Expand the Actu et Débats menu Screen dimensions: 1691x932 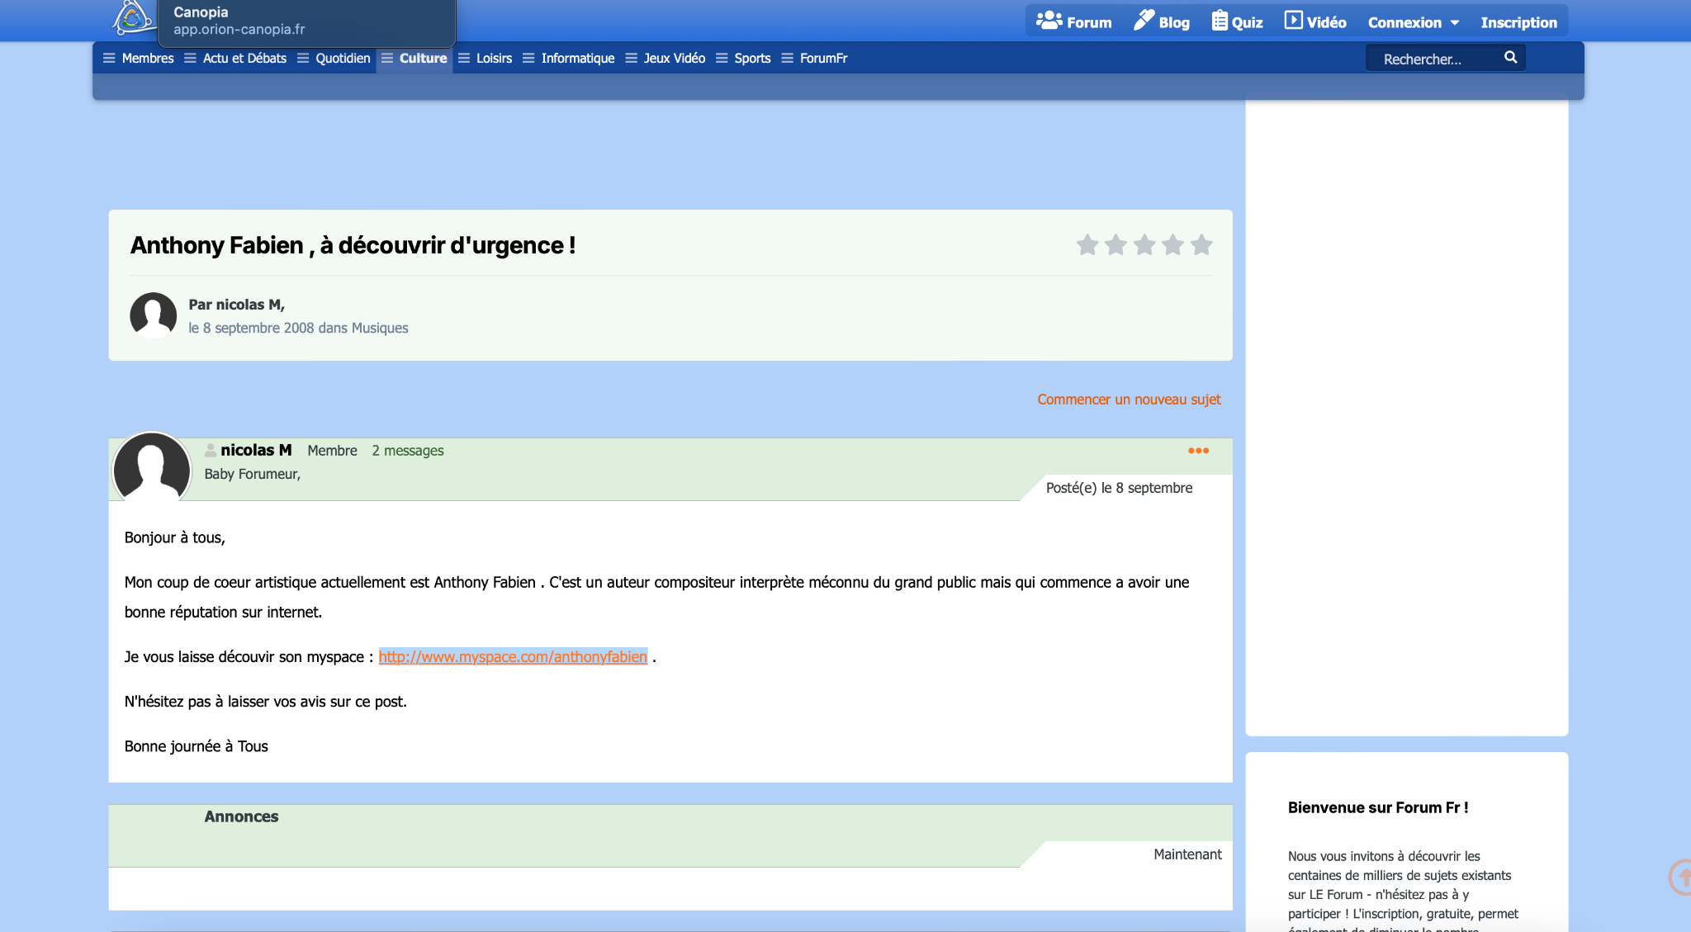235,58
